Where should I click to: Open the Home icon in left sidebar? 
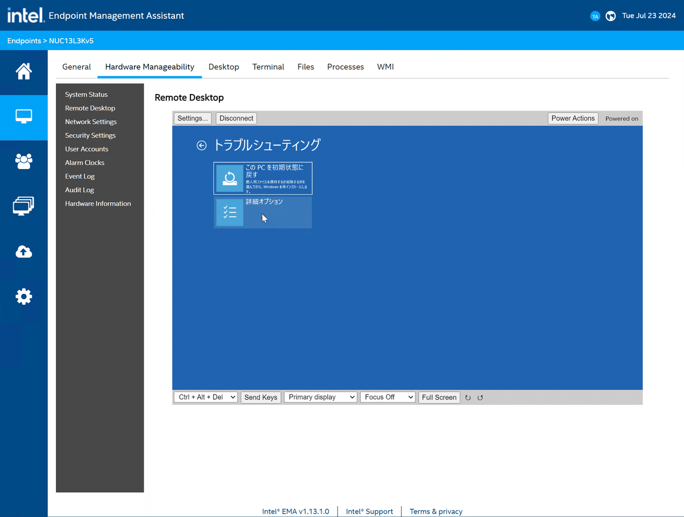[24, 72]
